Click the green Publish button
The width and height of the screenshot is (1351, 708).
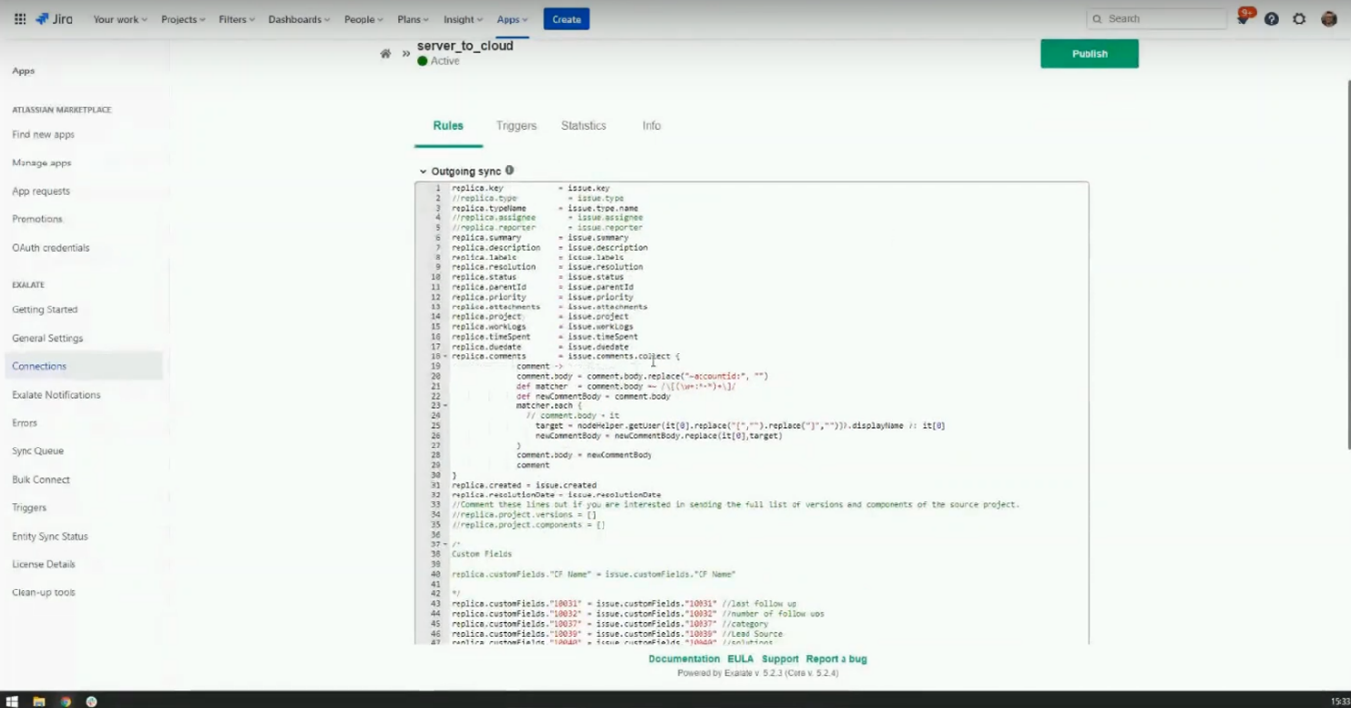1089,54
